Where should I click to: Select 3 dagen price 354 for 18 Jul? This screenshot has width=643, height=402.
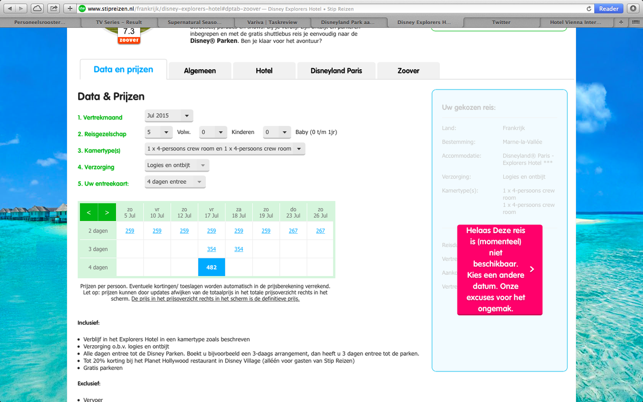pos(239,249)
